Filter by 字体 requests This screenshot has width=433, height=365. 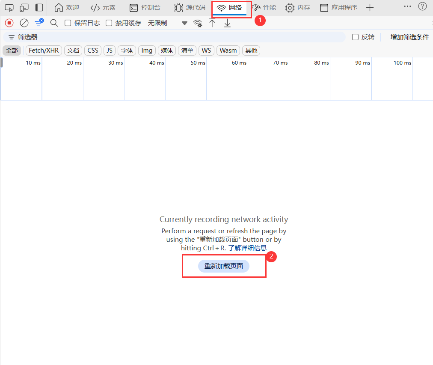point(127,50)
